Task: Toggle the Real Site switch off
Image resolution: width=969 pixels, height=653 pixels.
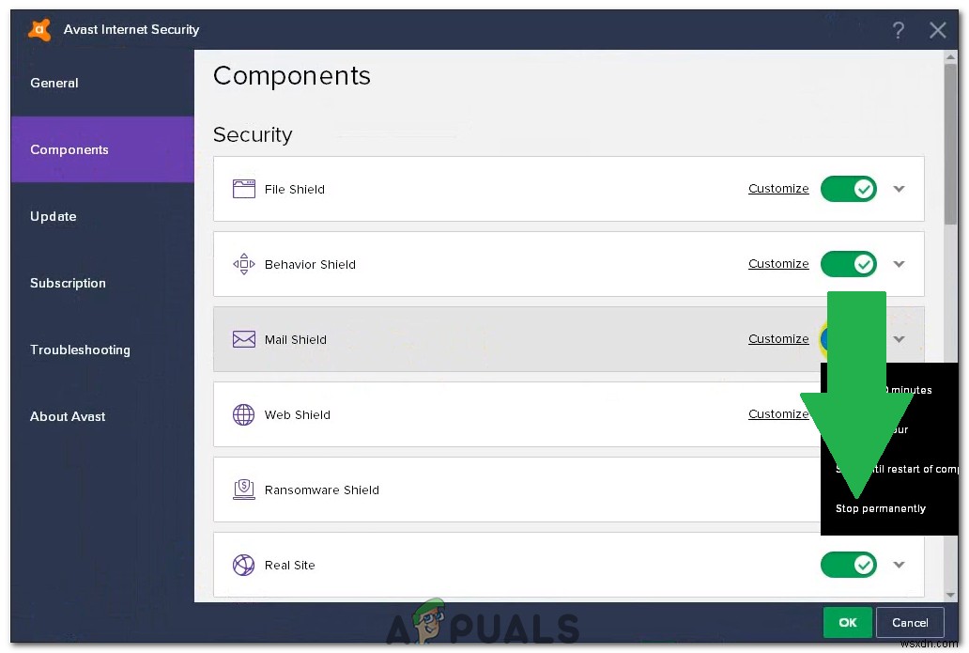Action: coord(849,565)
